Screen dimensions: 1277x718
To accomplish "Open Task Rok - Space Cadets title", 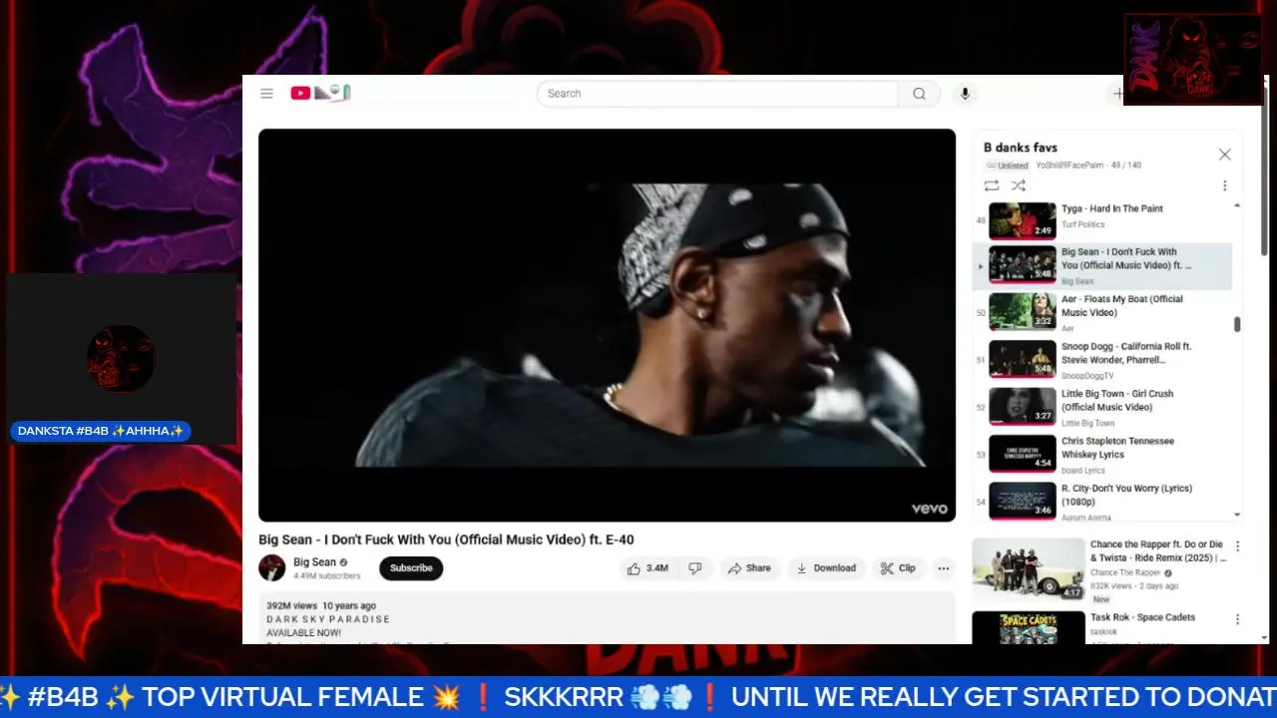I will point(1142,617).
